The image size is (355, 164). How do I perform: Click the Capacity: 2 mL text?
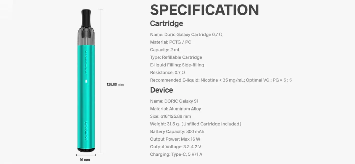pyautogui.click(x=165, y=50)
